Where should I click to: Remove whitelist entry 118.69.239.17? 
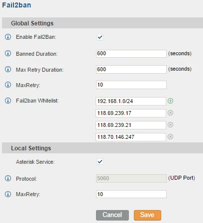170,113
